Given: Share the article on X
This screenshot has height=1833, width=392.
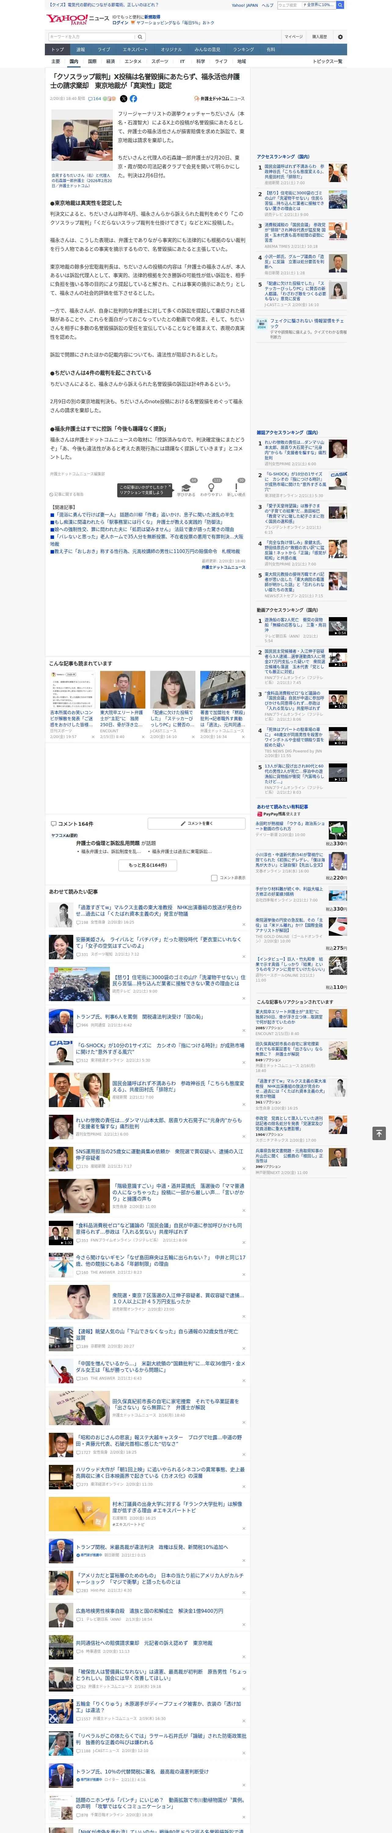Looking at the screenshot, I should pos(123,99).
